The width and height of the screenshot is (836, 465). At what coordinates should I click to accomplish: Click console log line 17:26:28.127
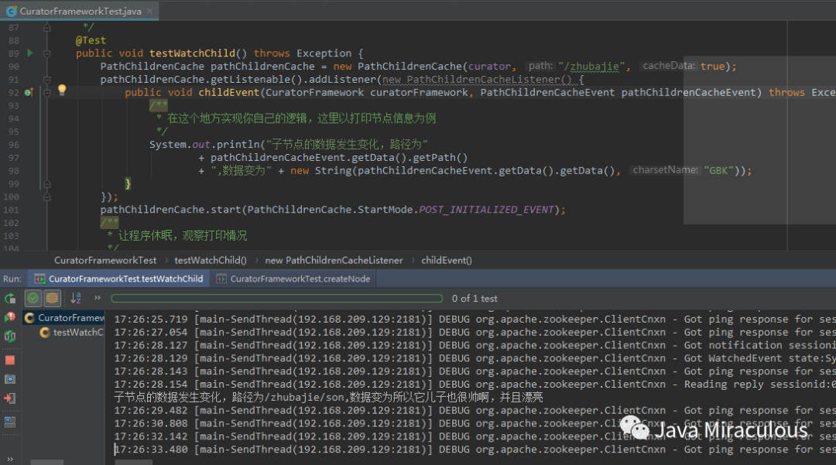[x=475, y=346]
